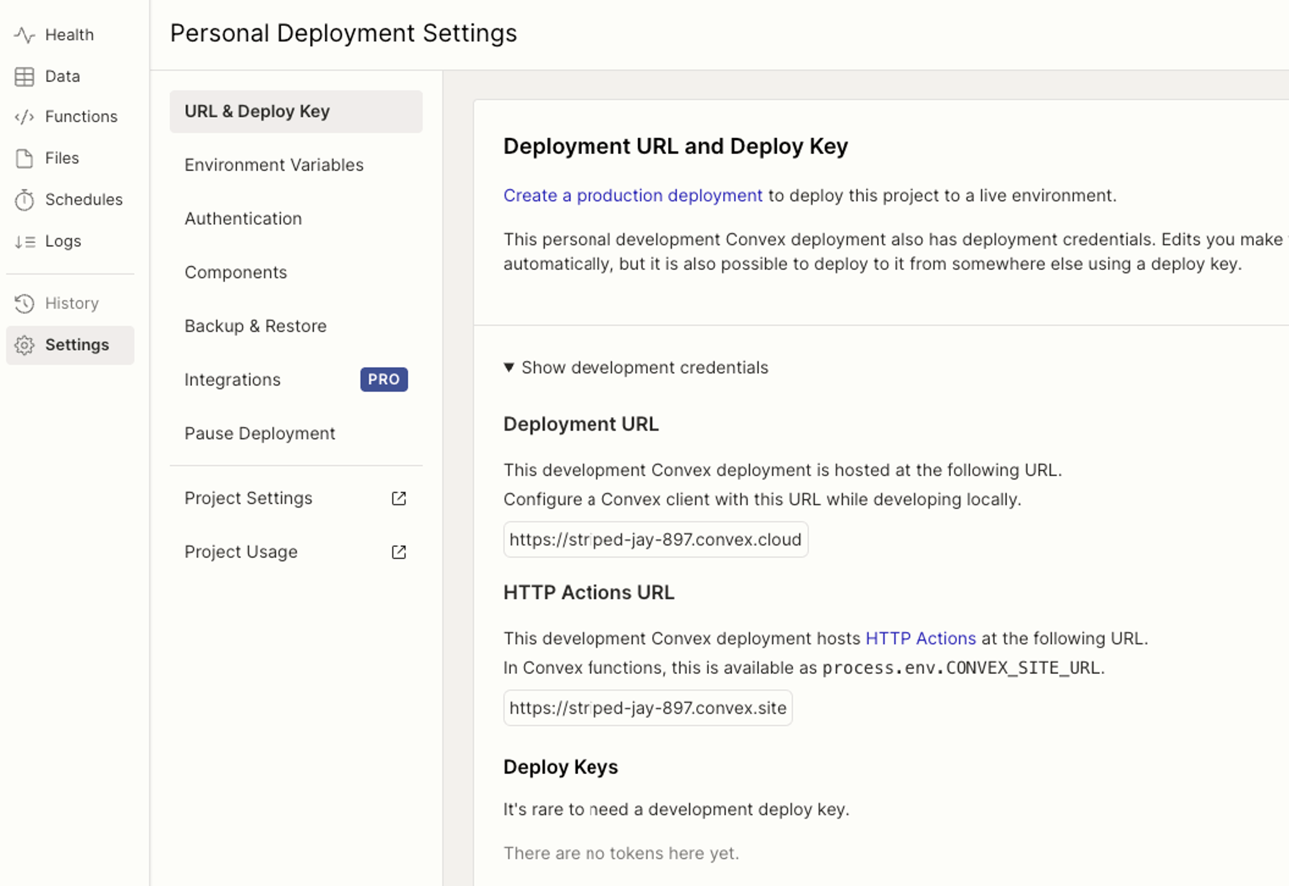Open Project Settings external link icon
The image size is (1289, 886).
click(398, 498)
